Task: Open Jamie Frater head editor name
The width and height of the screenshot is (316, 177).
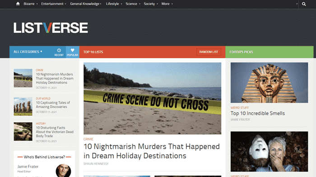Action: (28, 166)
